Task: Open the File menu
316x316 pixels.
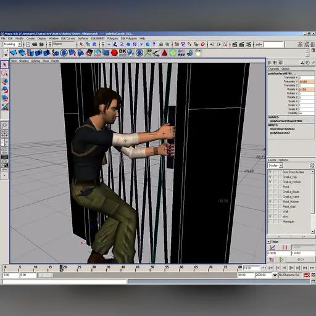Action: 3,38
